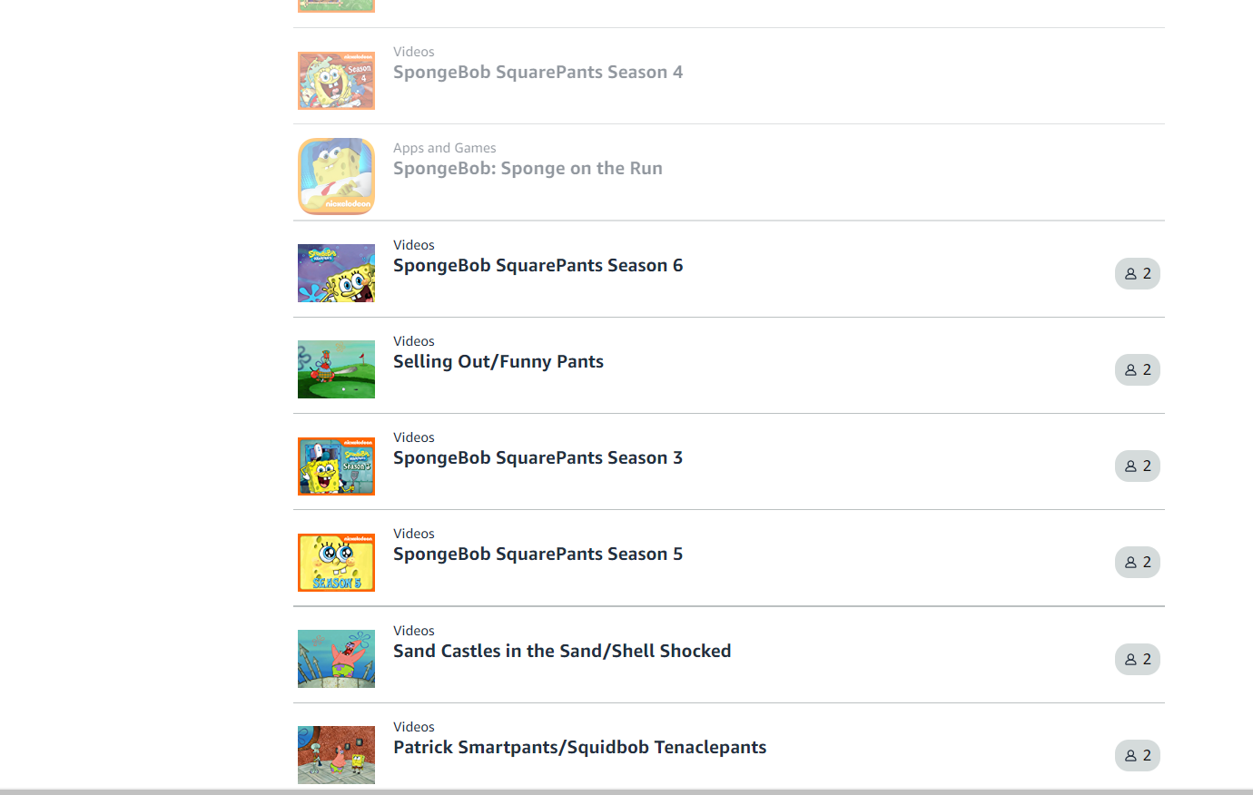This screenshot has width=1253, height=795.
Task: Click SpongeBob: Sponge on the Run title
Action: [x=528, y=169]
